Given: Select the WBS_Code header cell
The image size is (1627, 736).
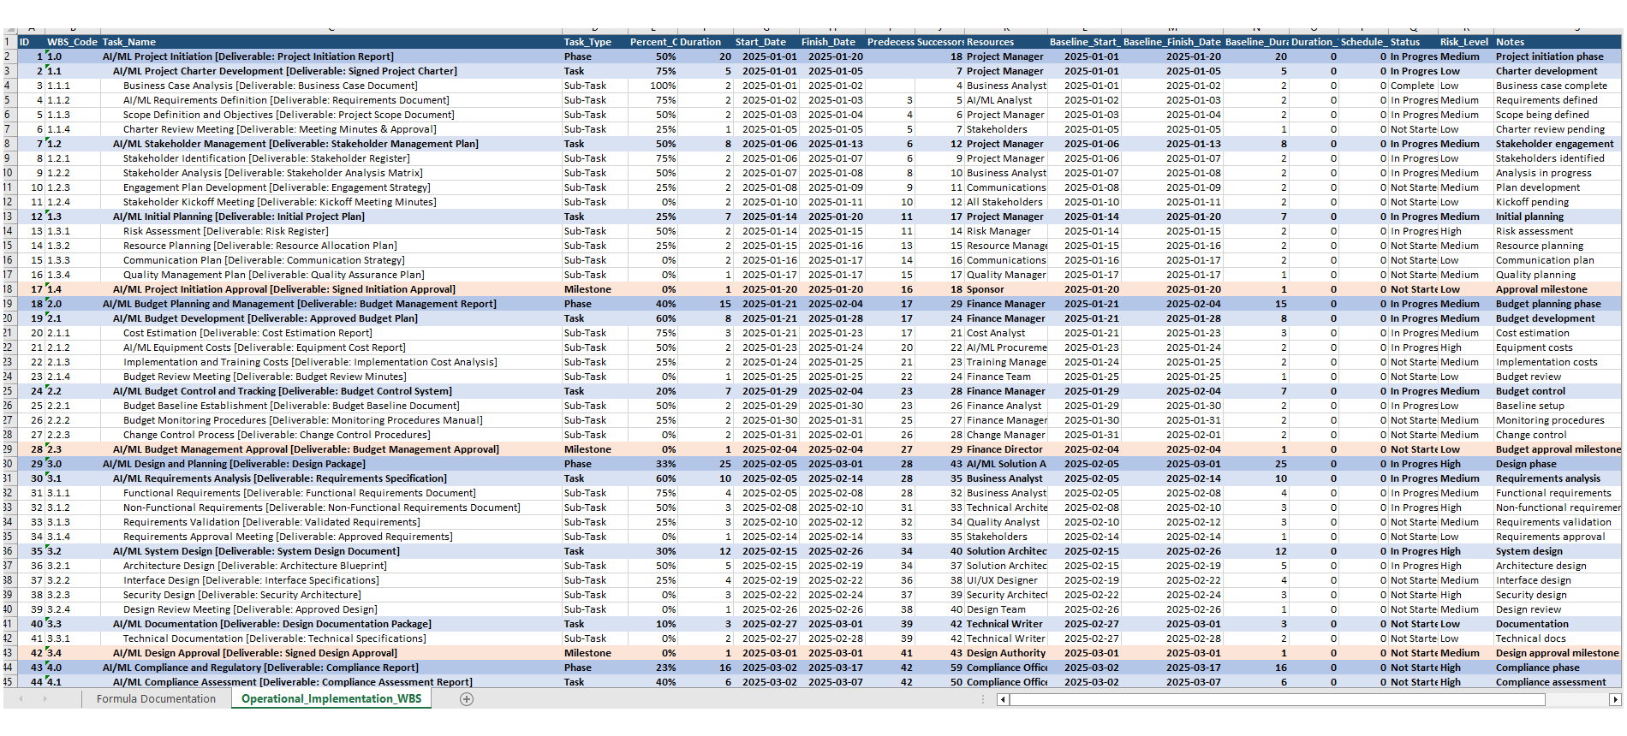Looking at the screenshot, I should point(72,42).
